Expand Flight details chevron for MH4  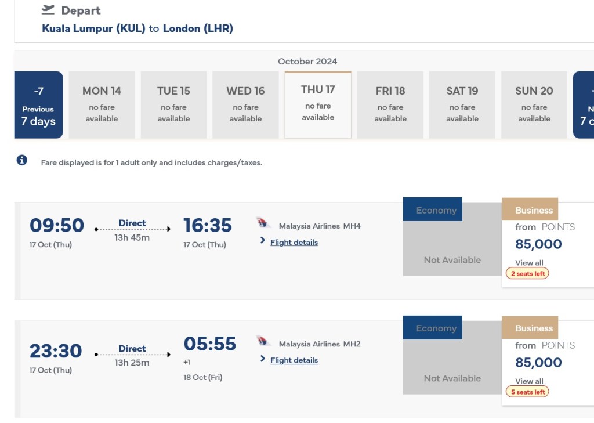(x=263, y=241)
